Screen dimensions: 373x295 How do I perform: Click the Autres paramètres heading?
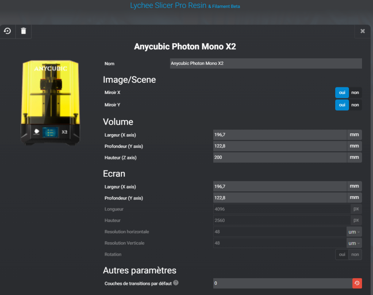click(140, 271)
